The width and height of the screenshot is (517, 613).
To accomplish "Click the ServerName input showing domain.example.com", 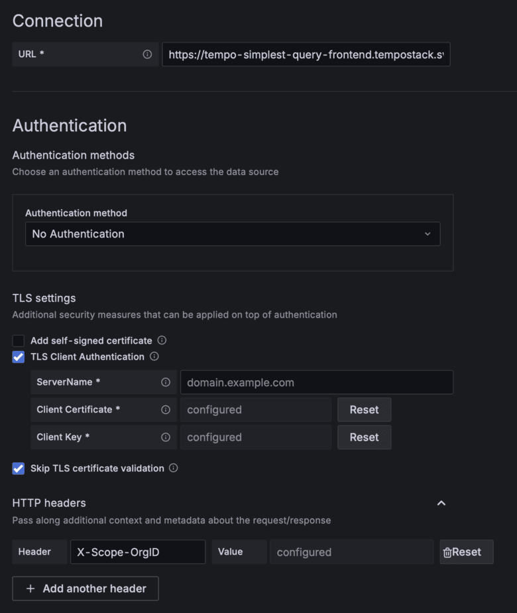I will coord(317,382).
